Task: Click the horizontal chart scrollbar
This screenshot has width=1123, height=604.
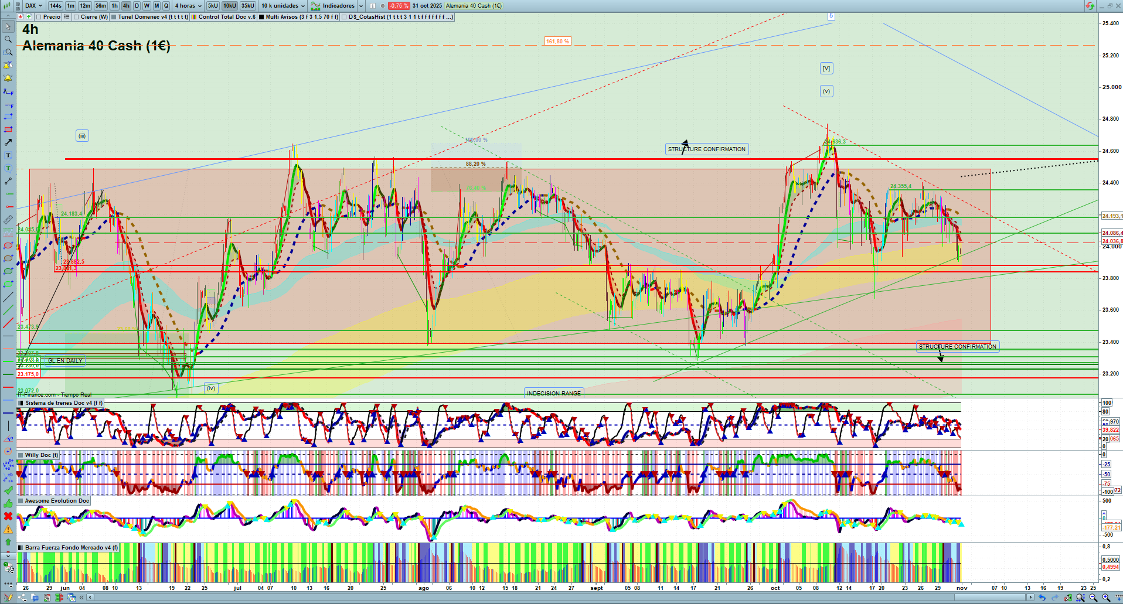Action: 557,598
